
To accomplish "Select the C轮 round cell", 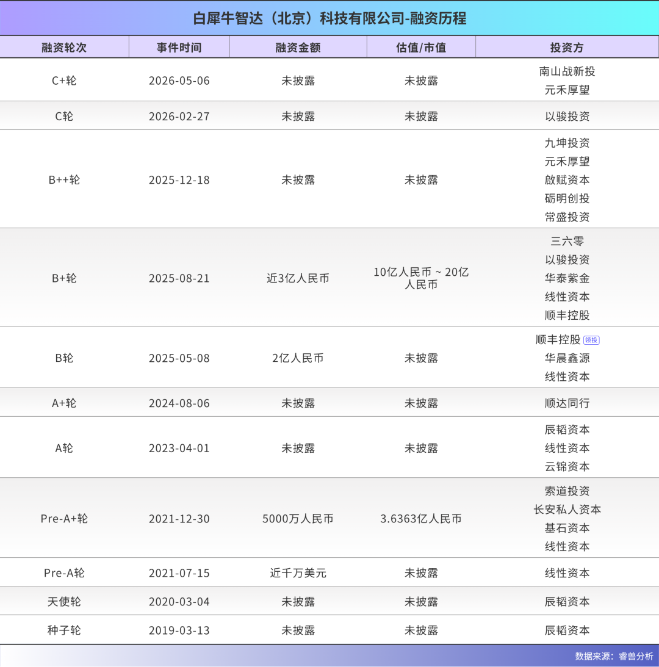I will pos(64,116).
